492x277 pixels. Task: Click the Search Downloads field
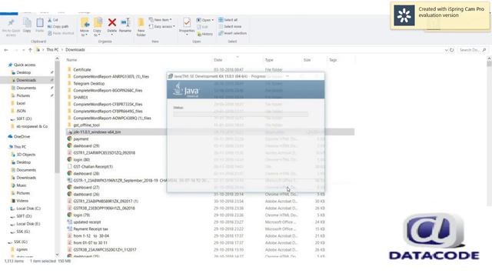(472, 50)
